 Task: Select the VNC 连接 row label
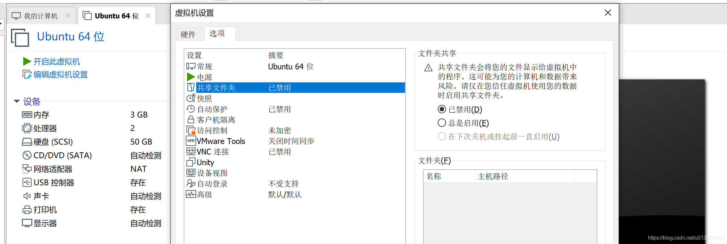click(x=213, y=152)
